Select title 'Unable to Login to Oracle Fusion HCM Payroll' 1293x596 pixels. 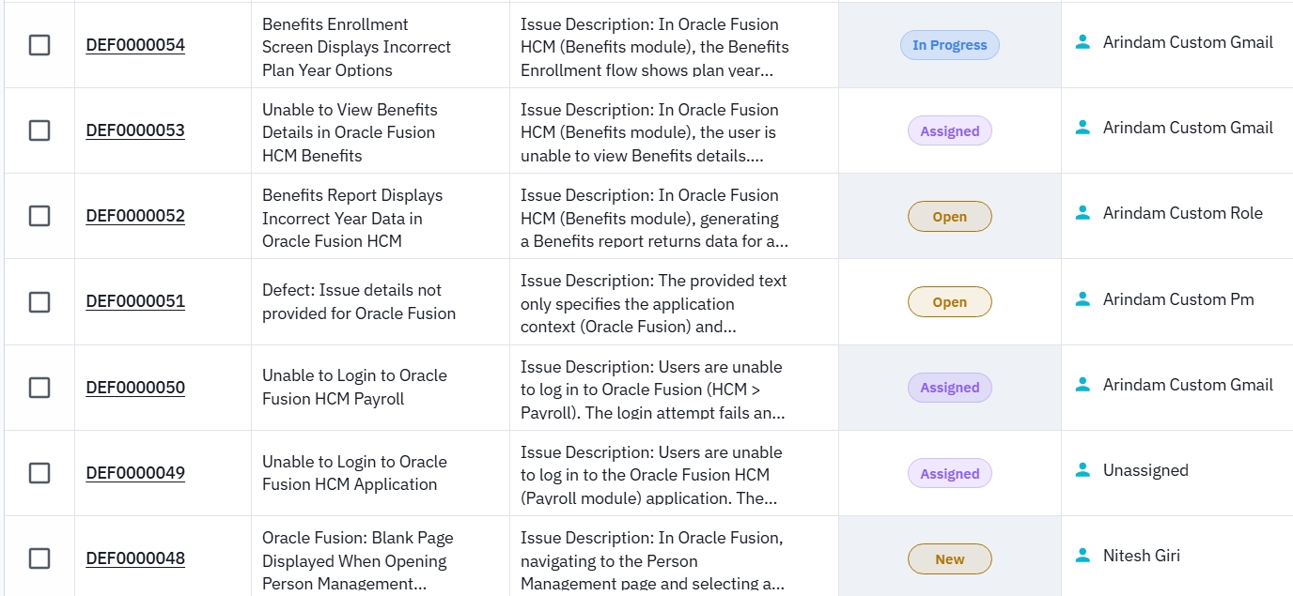click(354, 387)
